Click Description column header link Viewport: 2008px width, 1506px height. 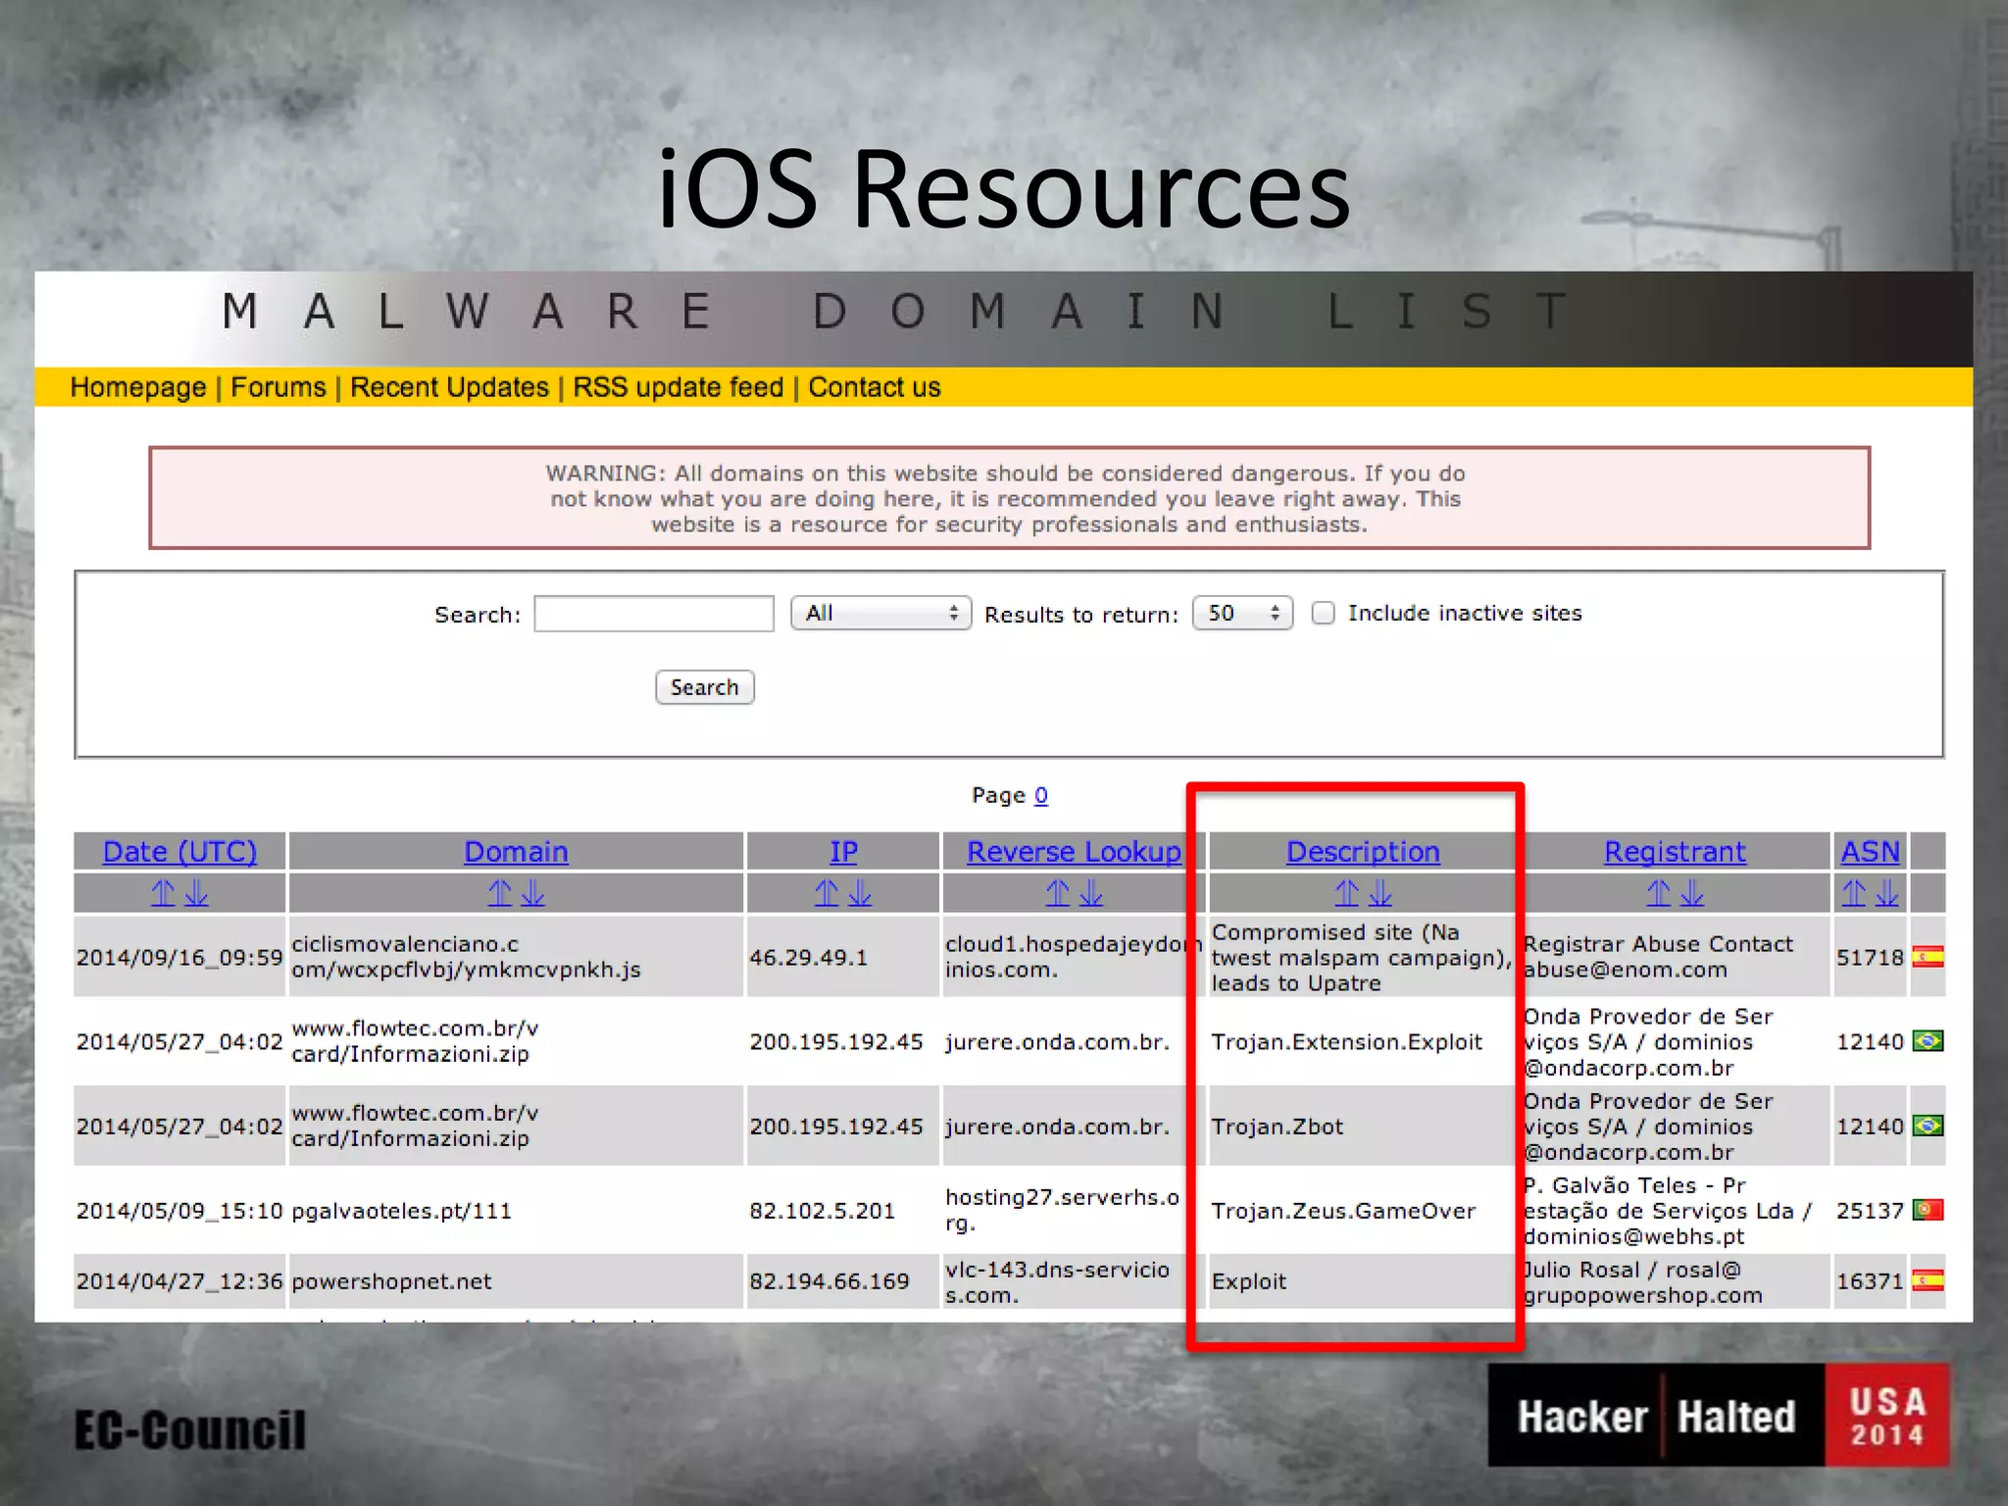tap(1363, 851)
